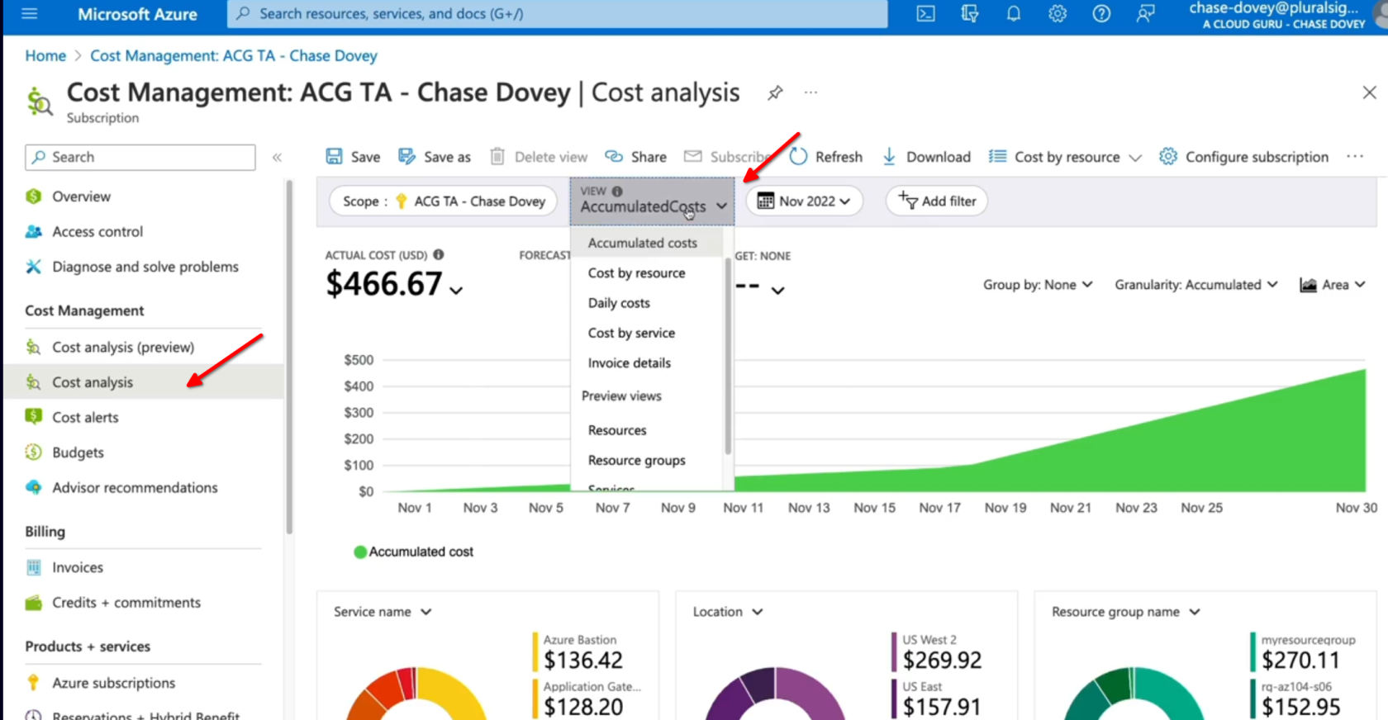This screenshot has width=1388, height=720.
Task: Click the Accumulated cost green legend dot
Action: 360,552
